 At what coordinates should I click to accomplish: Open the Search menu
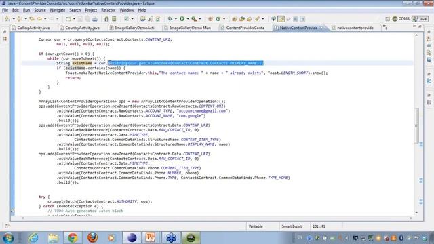75,10
